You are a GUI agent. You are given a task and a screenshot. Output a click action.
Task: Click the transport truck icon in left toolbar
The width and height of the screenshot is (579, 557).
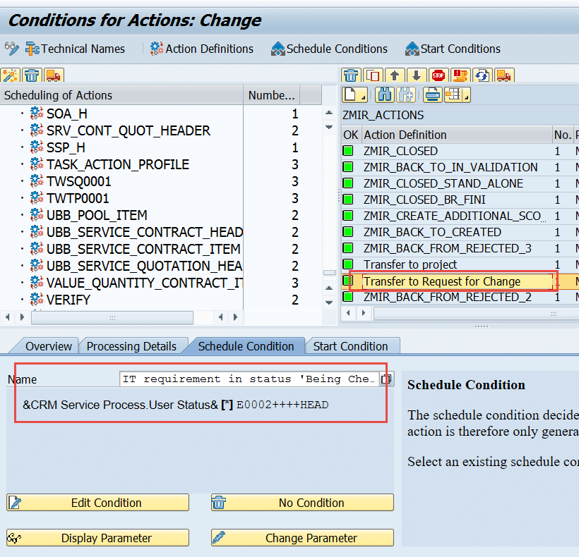click(54, 75)
